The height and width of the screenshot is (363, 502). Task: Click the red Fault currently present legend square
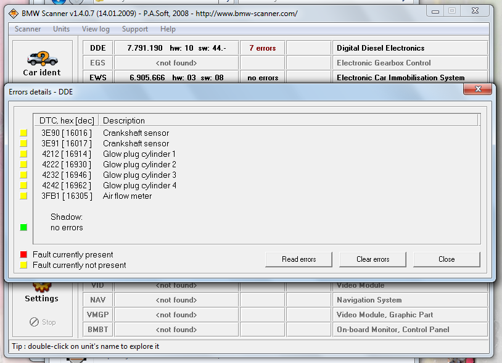[23, 254]
